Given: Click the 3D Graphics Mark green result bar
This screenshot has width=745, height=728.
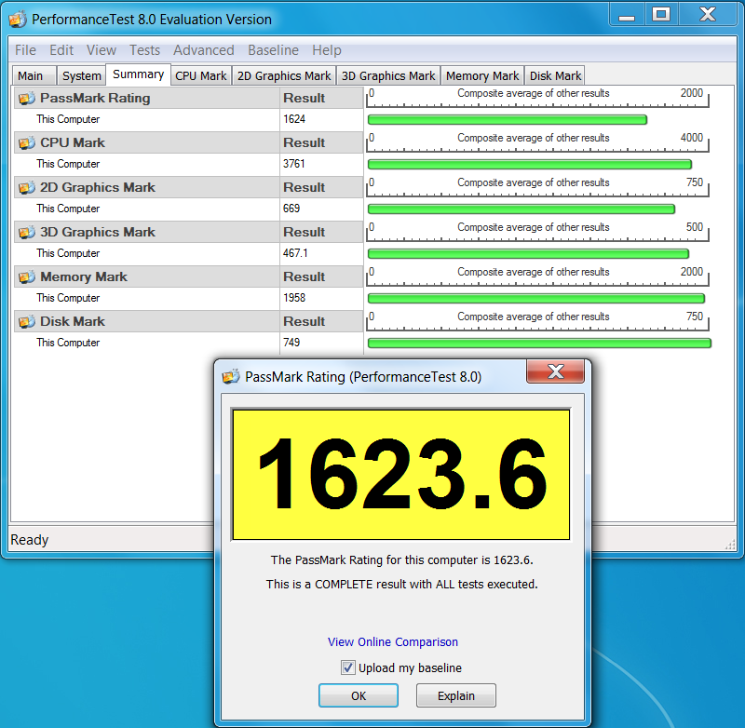Looking at the screenshot, I should pos(528,253).
